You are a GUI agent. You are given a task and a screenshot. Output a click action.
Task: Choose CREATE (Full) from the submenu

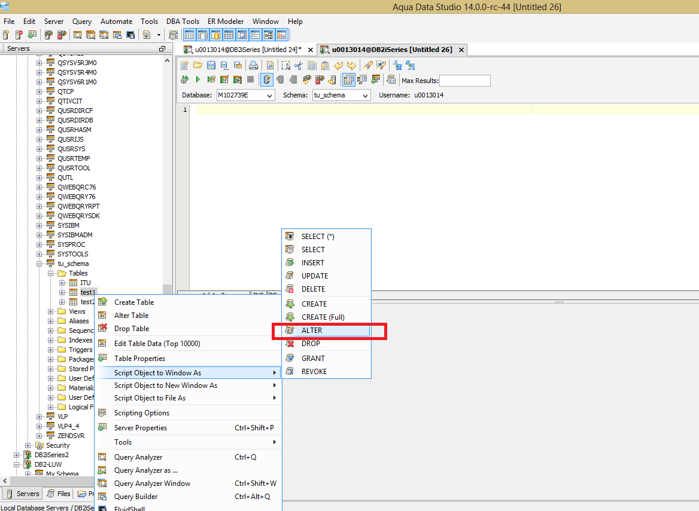tap(326, 317)
